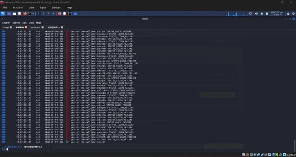Click the volume speaker tray icon
296x157 pixels.
pos(256,14)
